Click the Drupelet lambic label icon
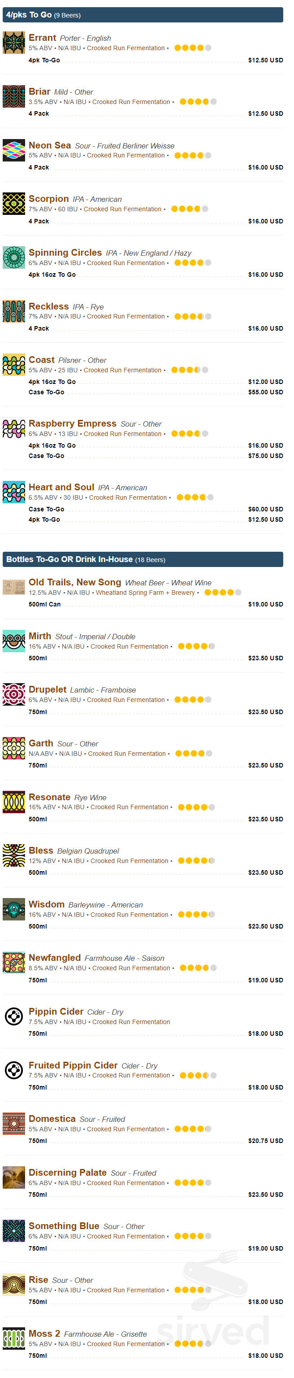The width and height of the screenshot is (294, 1378). click(x=14, y=694)
